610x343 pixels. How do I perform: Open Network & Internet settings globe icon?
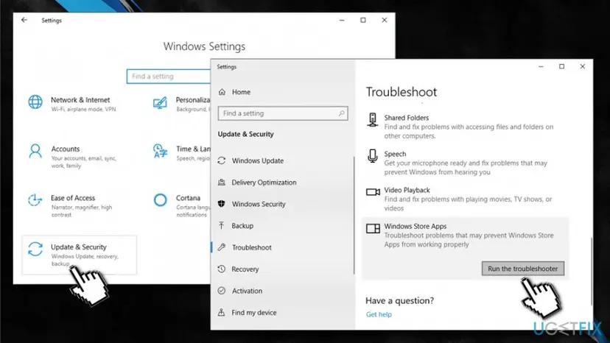pyautogui.click(x=35, y=102)
